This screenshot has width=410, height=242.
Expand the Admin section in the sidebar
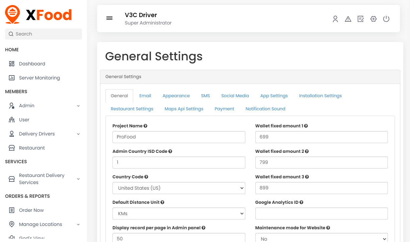coord(78,106)
